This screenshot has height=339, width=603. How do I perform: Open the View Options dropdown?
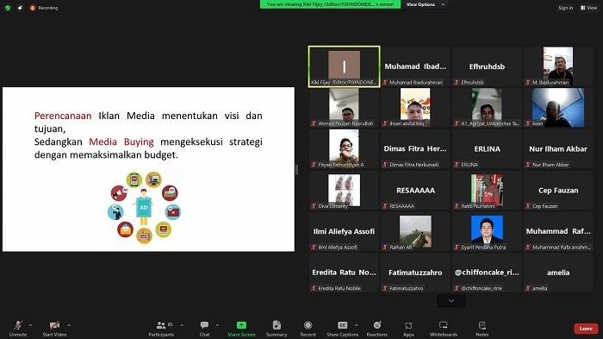(x=426, y=4)
